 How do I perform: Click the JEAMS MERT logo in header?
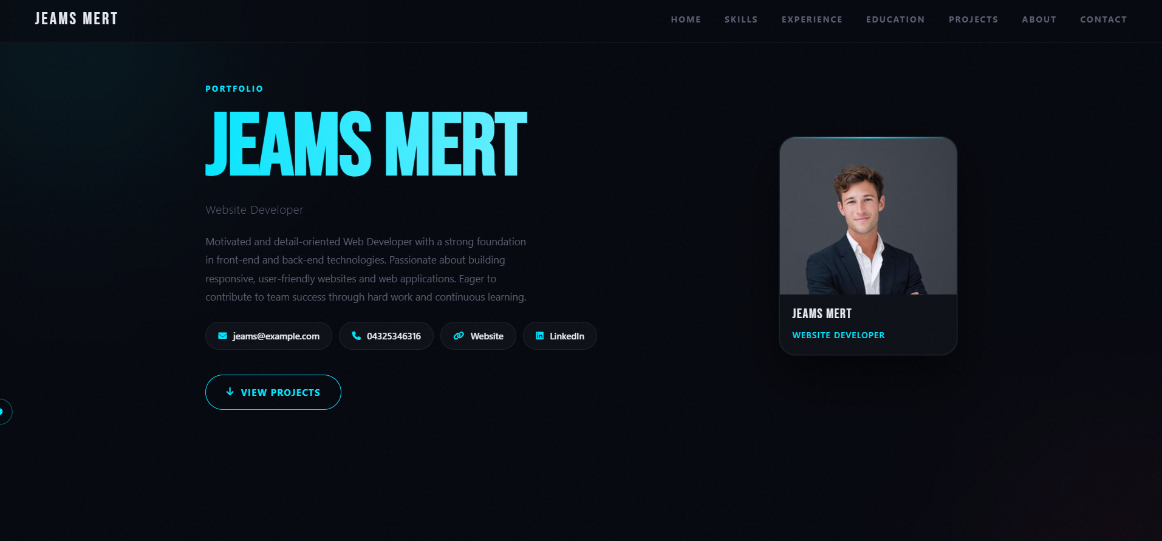[76, 19]
